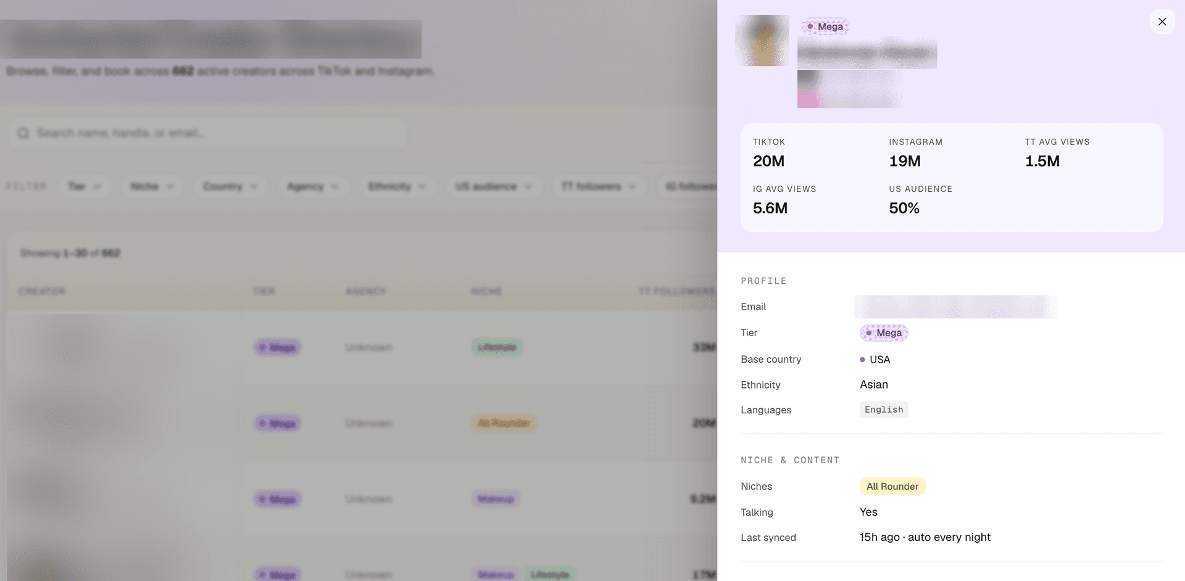Click the Agency column header

point(366,291)
